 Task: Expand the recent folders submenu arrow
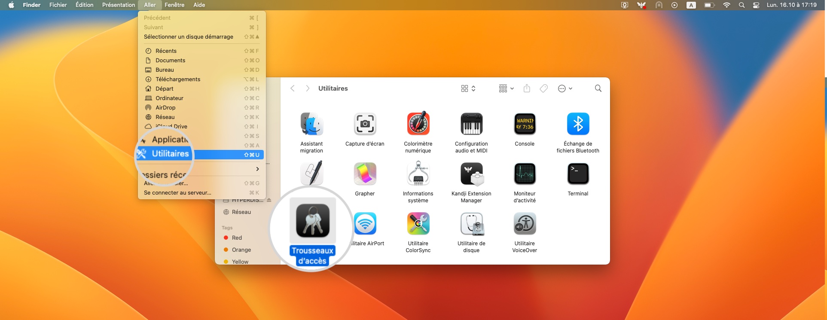pyautogui.click(x=257, y=169)
